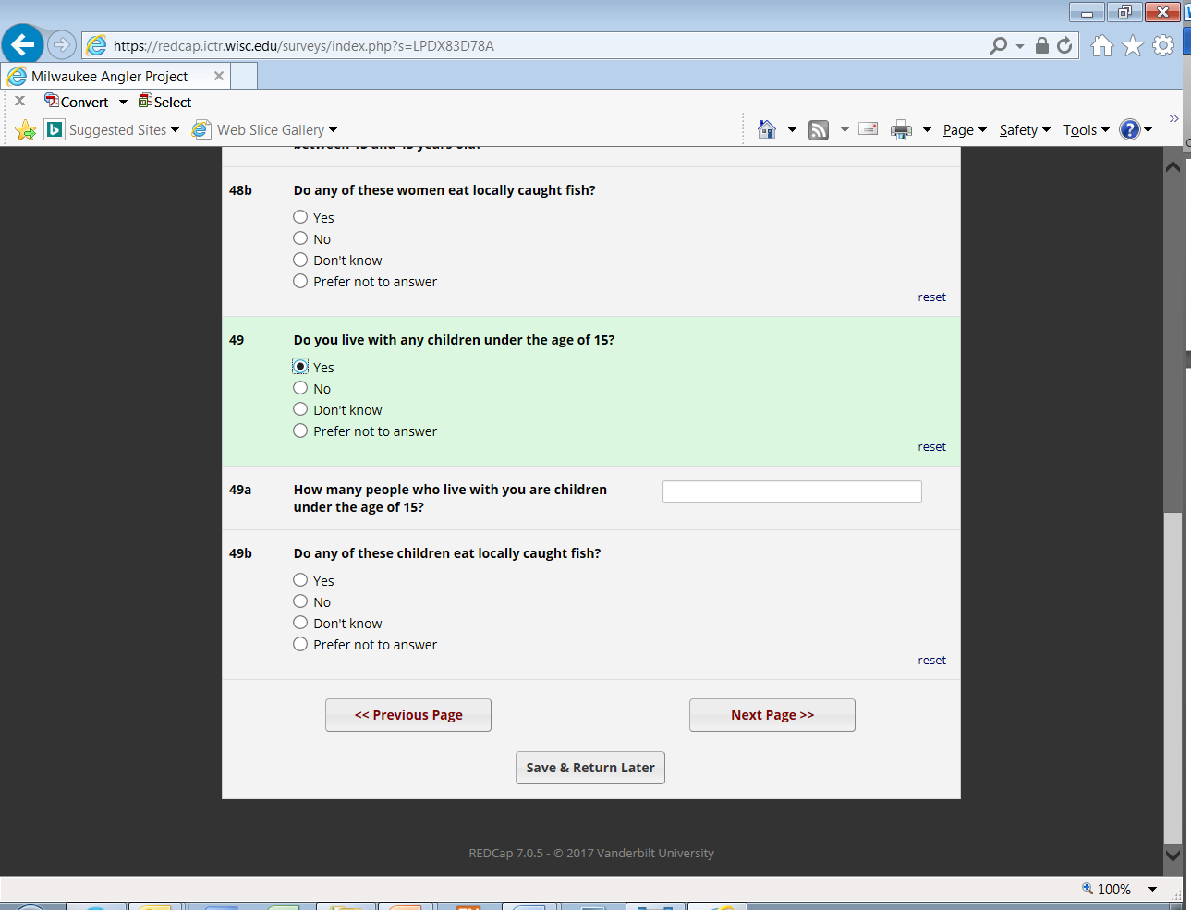Click the Save & Return Later button
1191x910 pixels.
coord(590,768)
